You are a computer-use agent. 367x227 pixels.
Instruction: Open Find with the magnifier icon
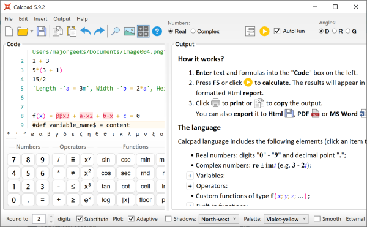click(x=115, y=31)
